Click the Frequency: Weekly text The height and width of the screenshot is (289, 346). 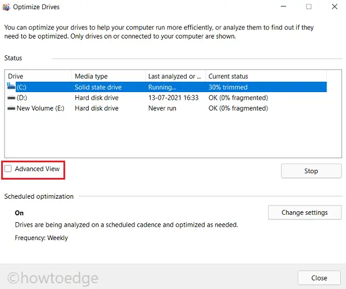(x=42, y=238)
